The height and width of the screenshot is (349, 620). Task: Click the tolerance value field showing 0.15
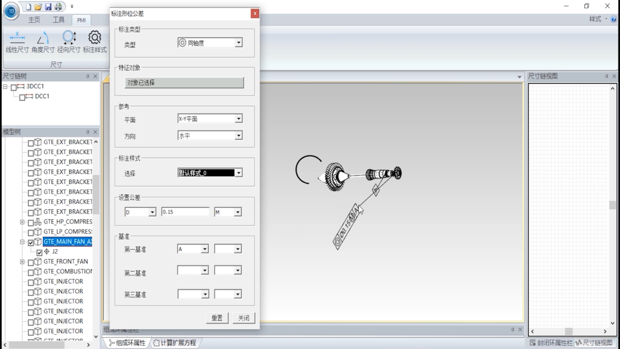point(185,212)
